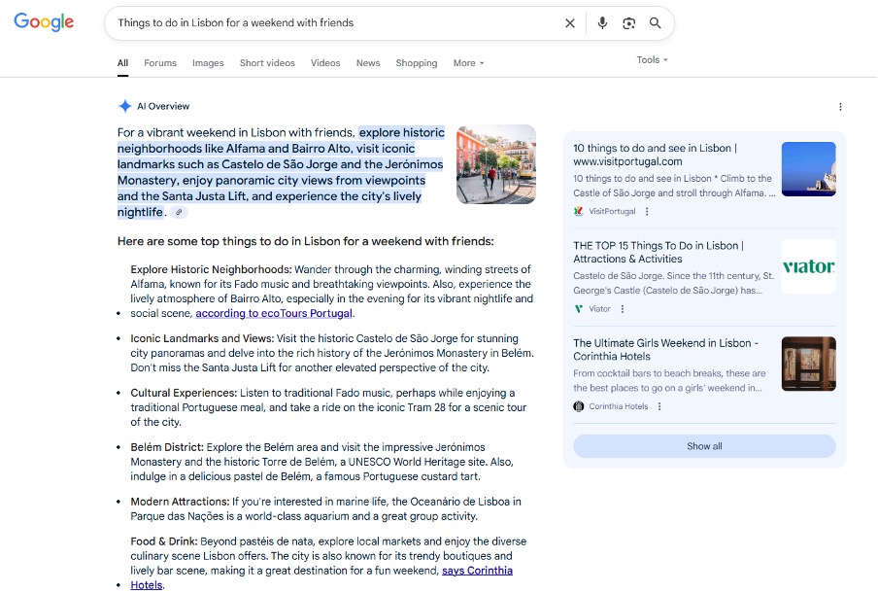Click the 'Modern Attractions:' bullet heading

click(180, 502)
